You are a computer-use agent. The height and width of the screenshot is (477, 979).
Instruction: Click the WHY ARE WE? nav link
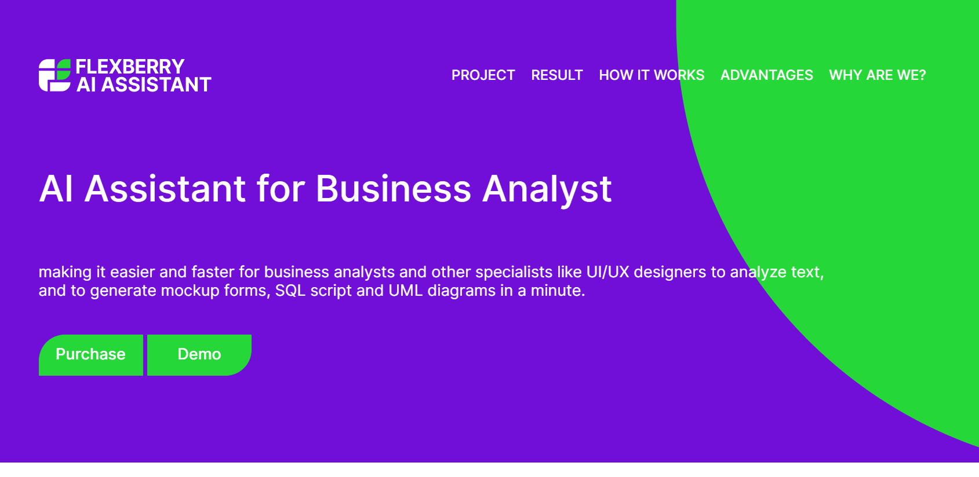[x=876, y=75]
